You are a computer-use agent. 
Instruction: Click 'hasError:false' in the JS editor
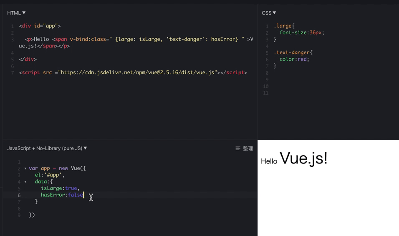coord(62,195)
